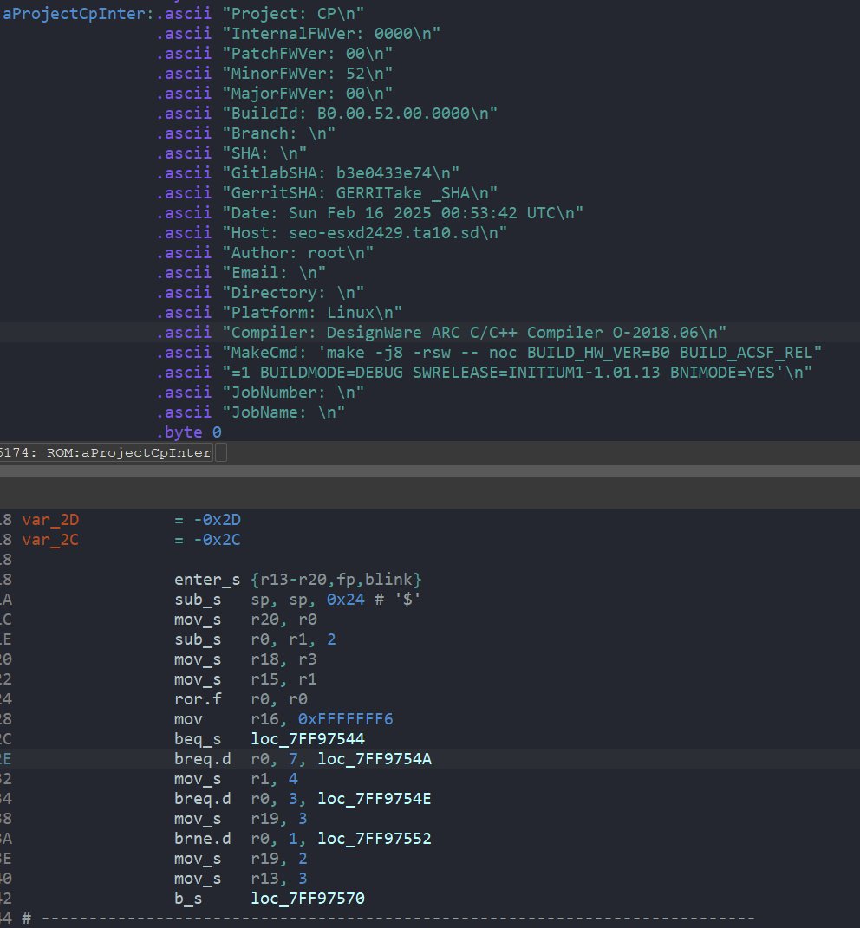Click the "mov_s r13, 3" operands
The width and height of the screenshot is (860, 928).
pos(279,879)
